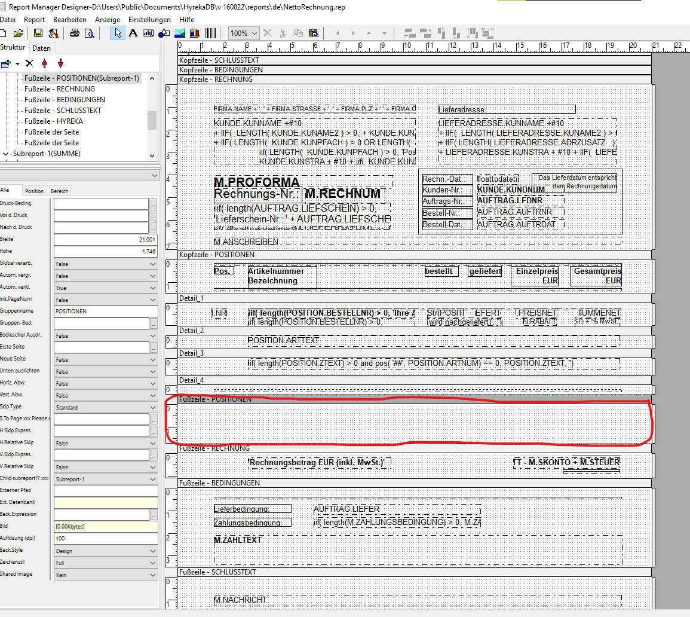690x617 pixels.
Task: Switch to the Daten tab
Action: pos(41,48)
